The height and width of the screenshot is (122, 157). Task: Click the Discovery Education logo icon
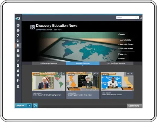pos(18,18)
